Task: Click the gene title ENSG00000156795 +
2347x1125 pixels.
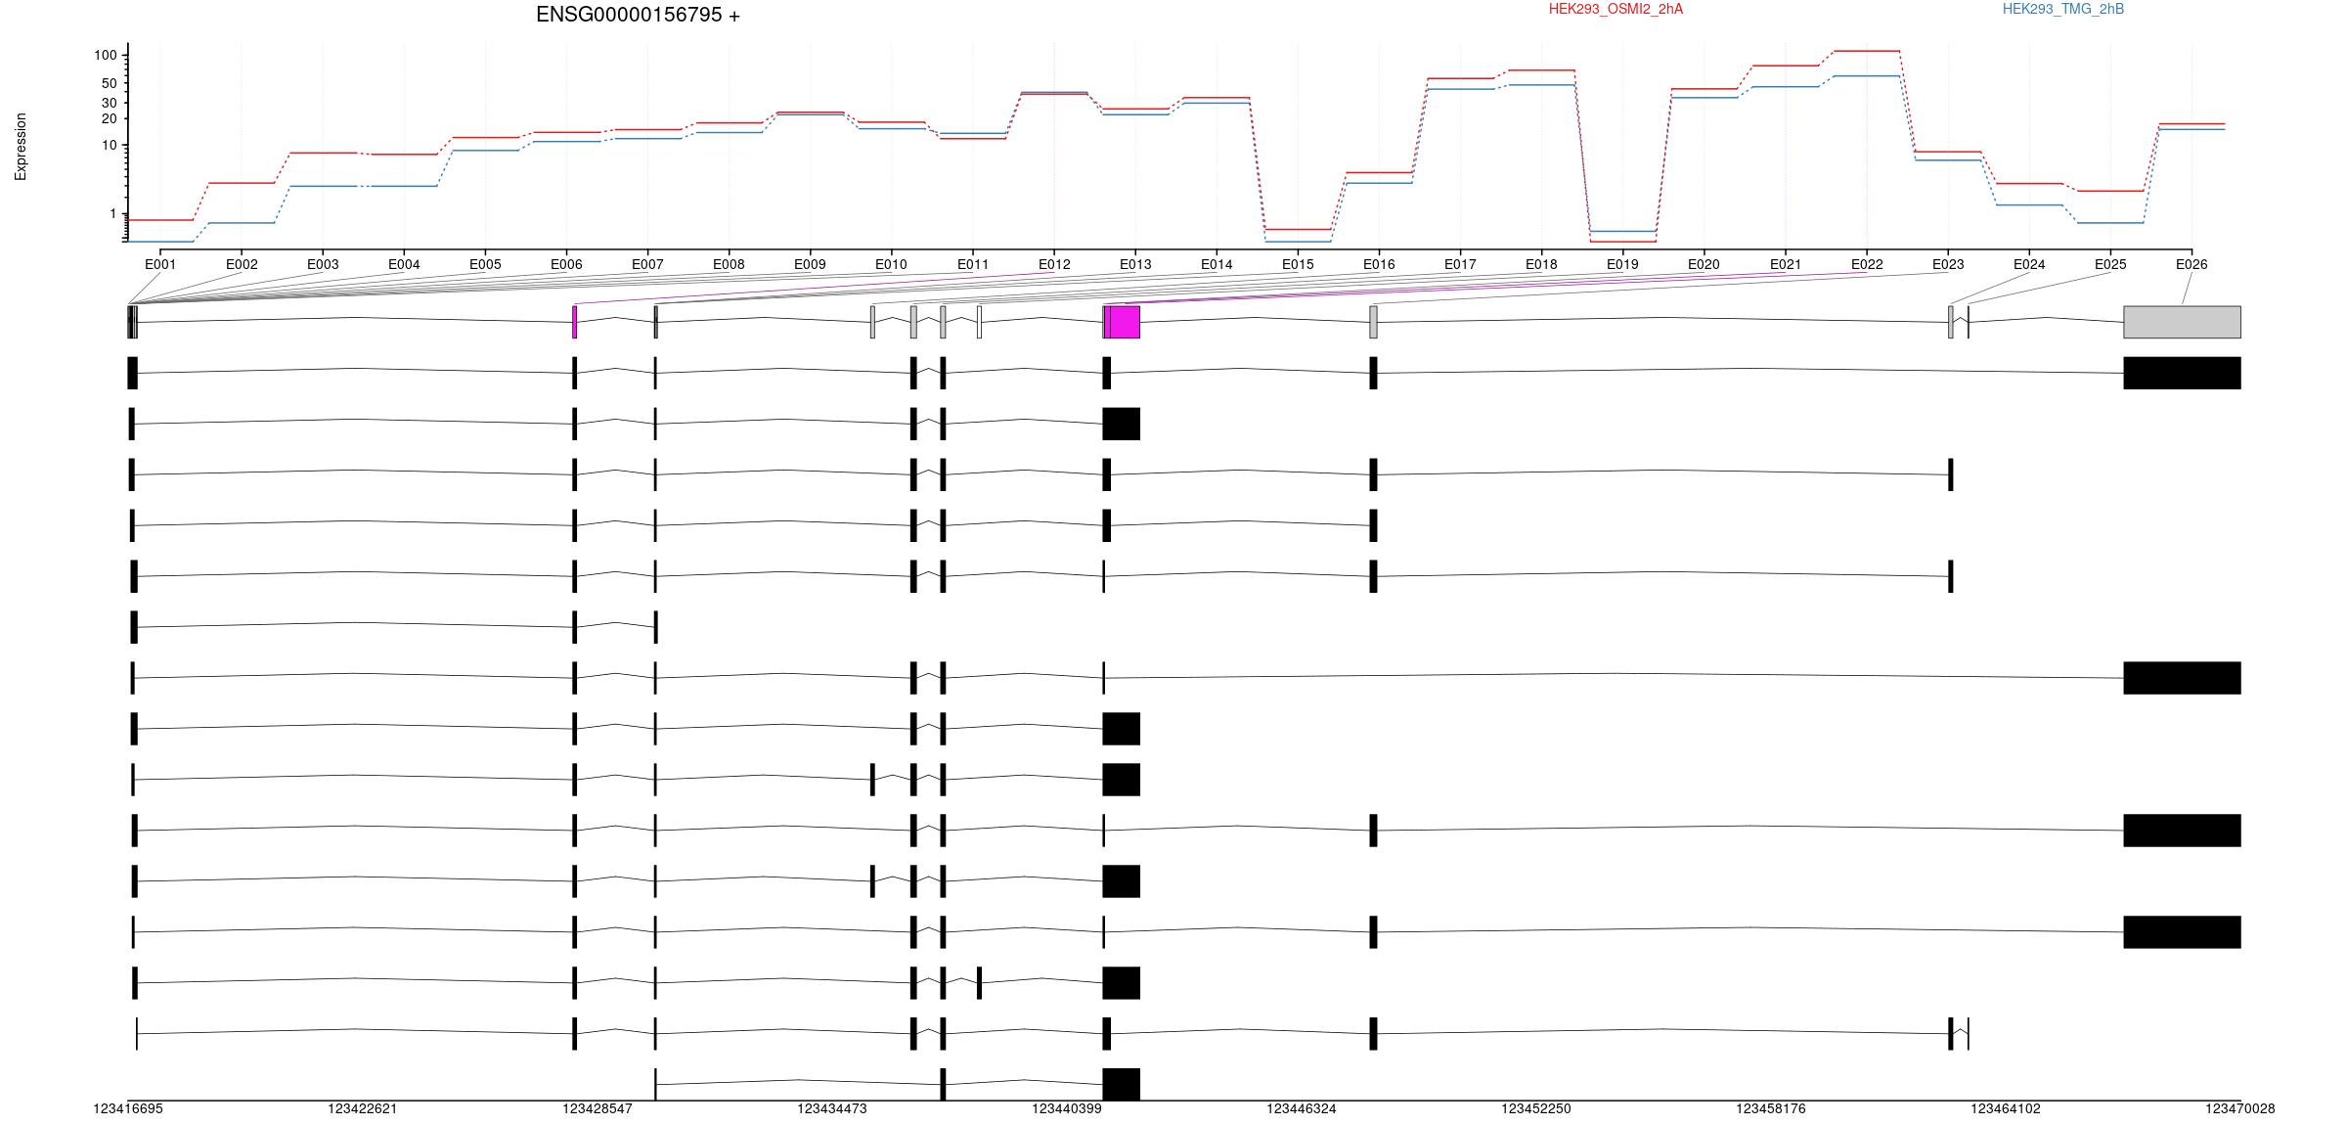Action: (x=638, y=15)
